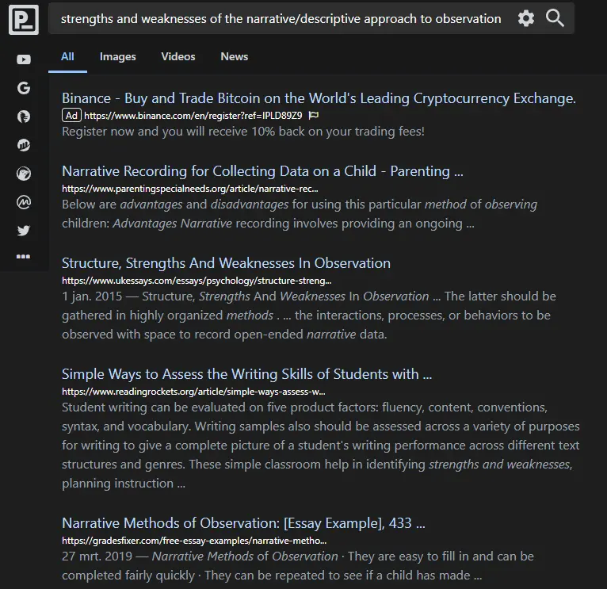Click the magnifying glass search icon

point(555,18)
